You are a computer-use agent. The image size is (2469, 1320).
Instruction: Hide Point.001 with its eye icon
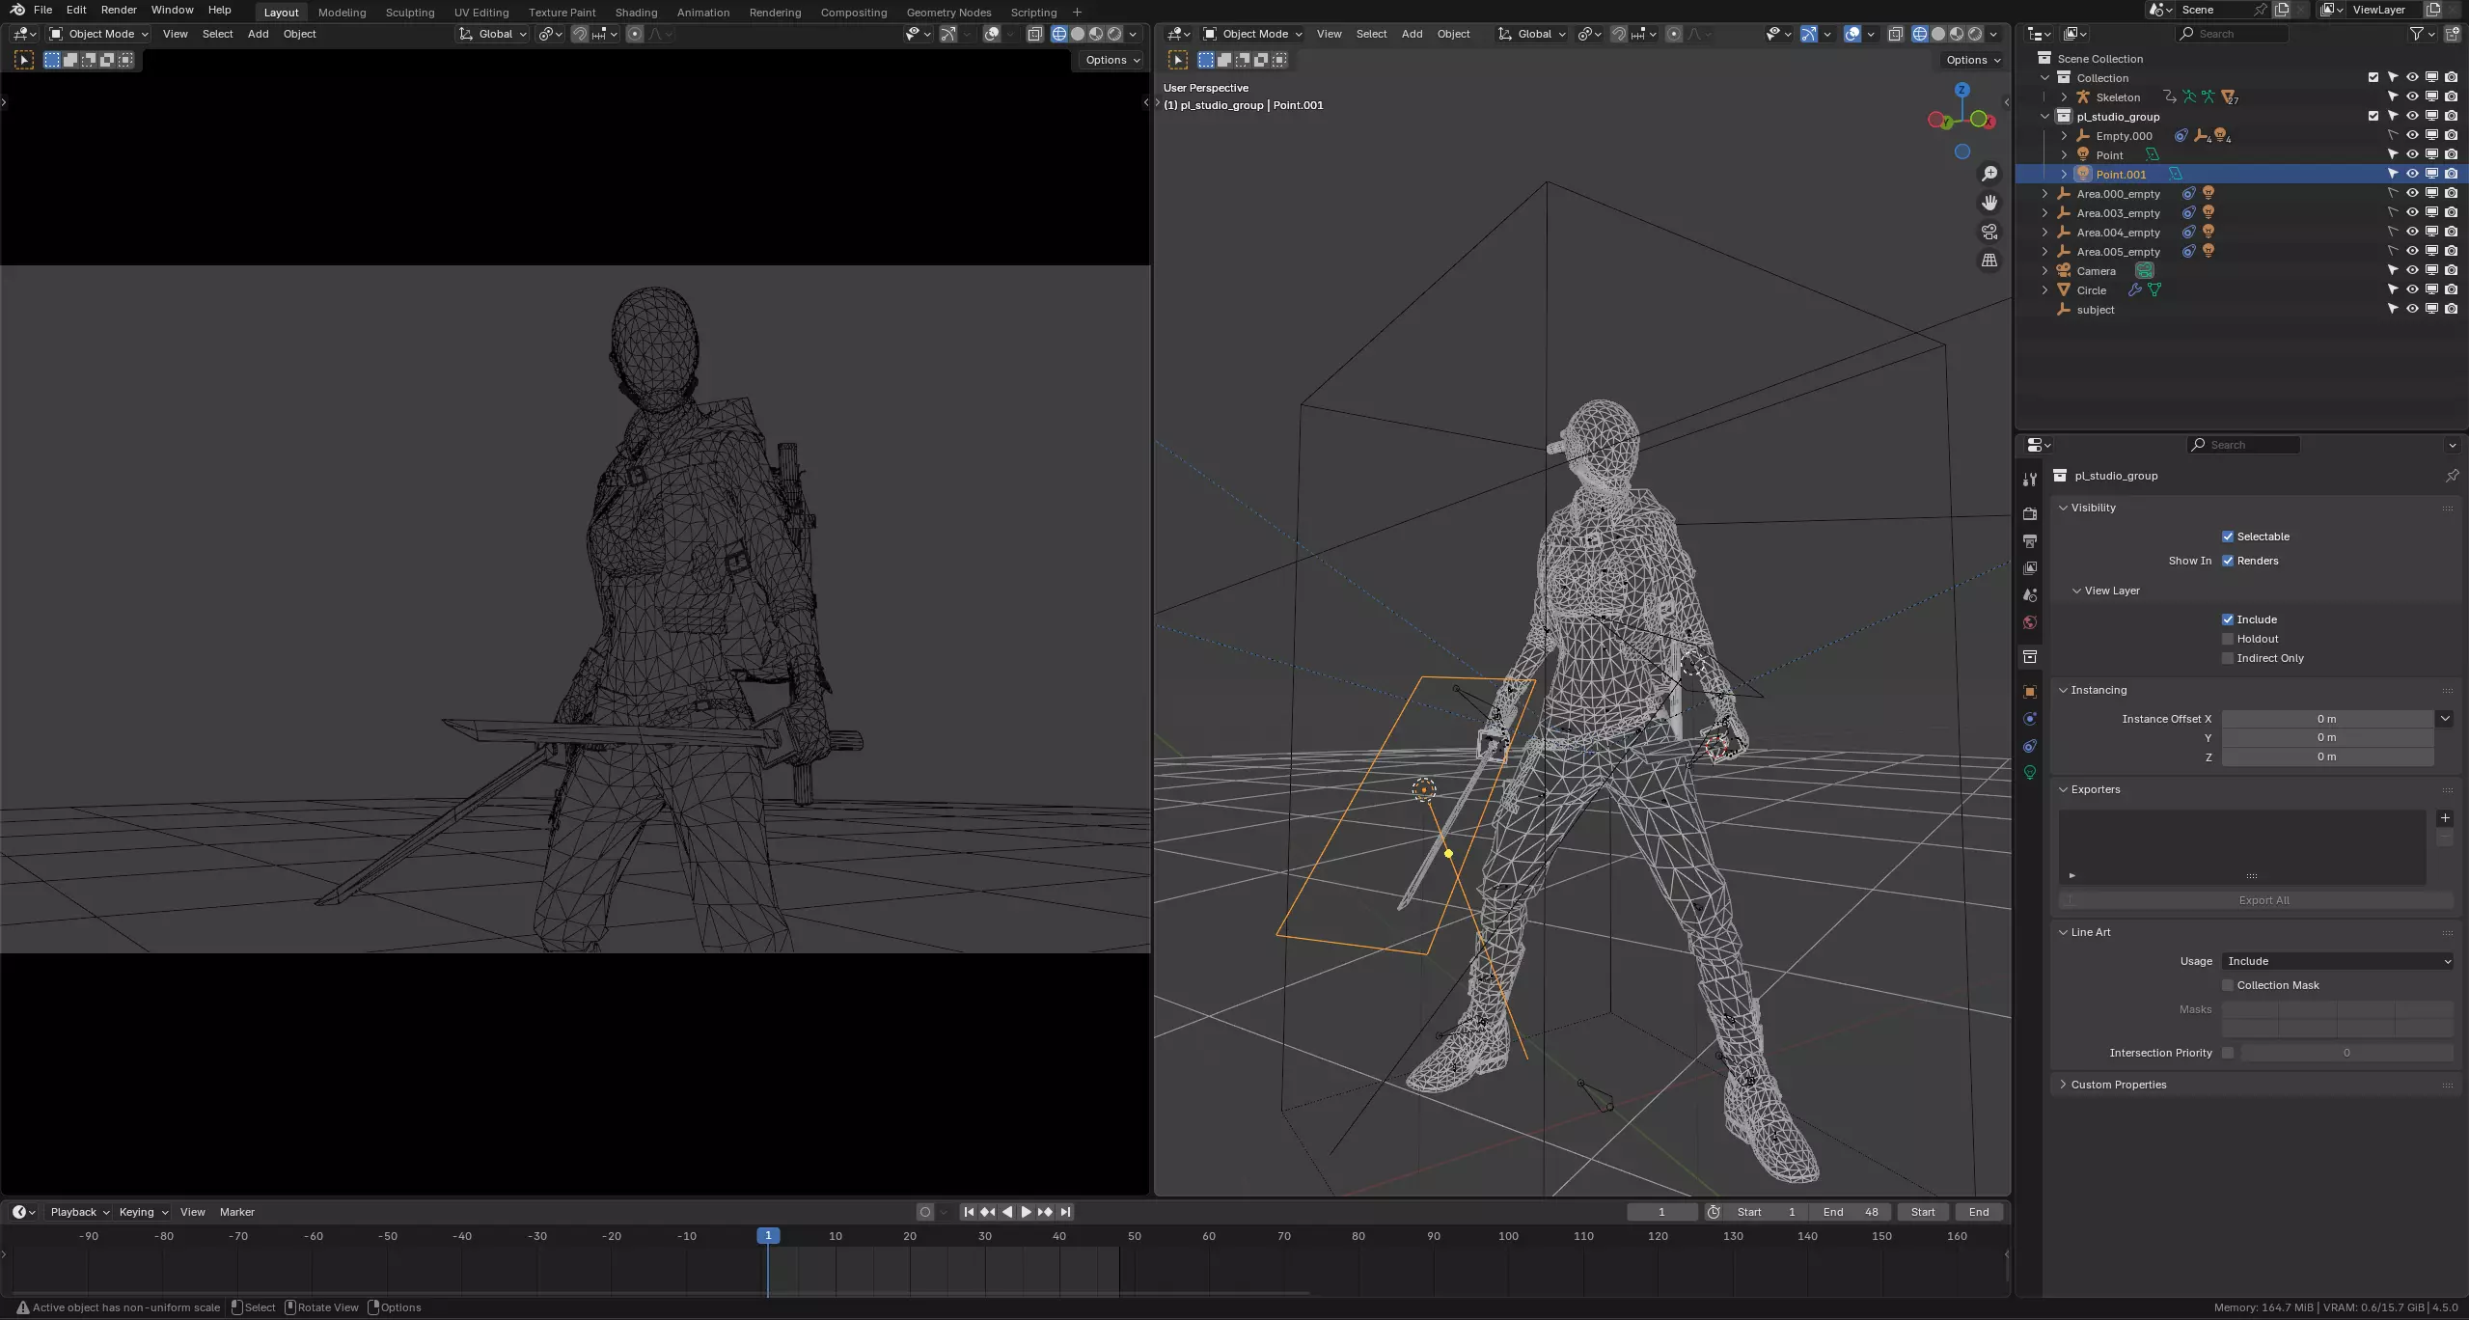(2412, 174)
